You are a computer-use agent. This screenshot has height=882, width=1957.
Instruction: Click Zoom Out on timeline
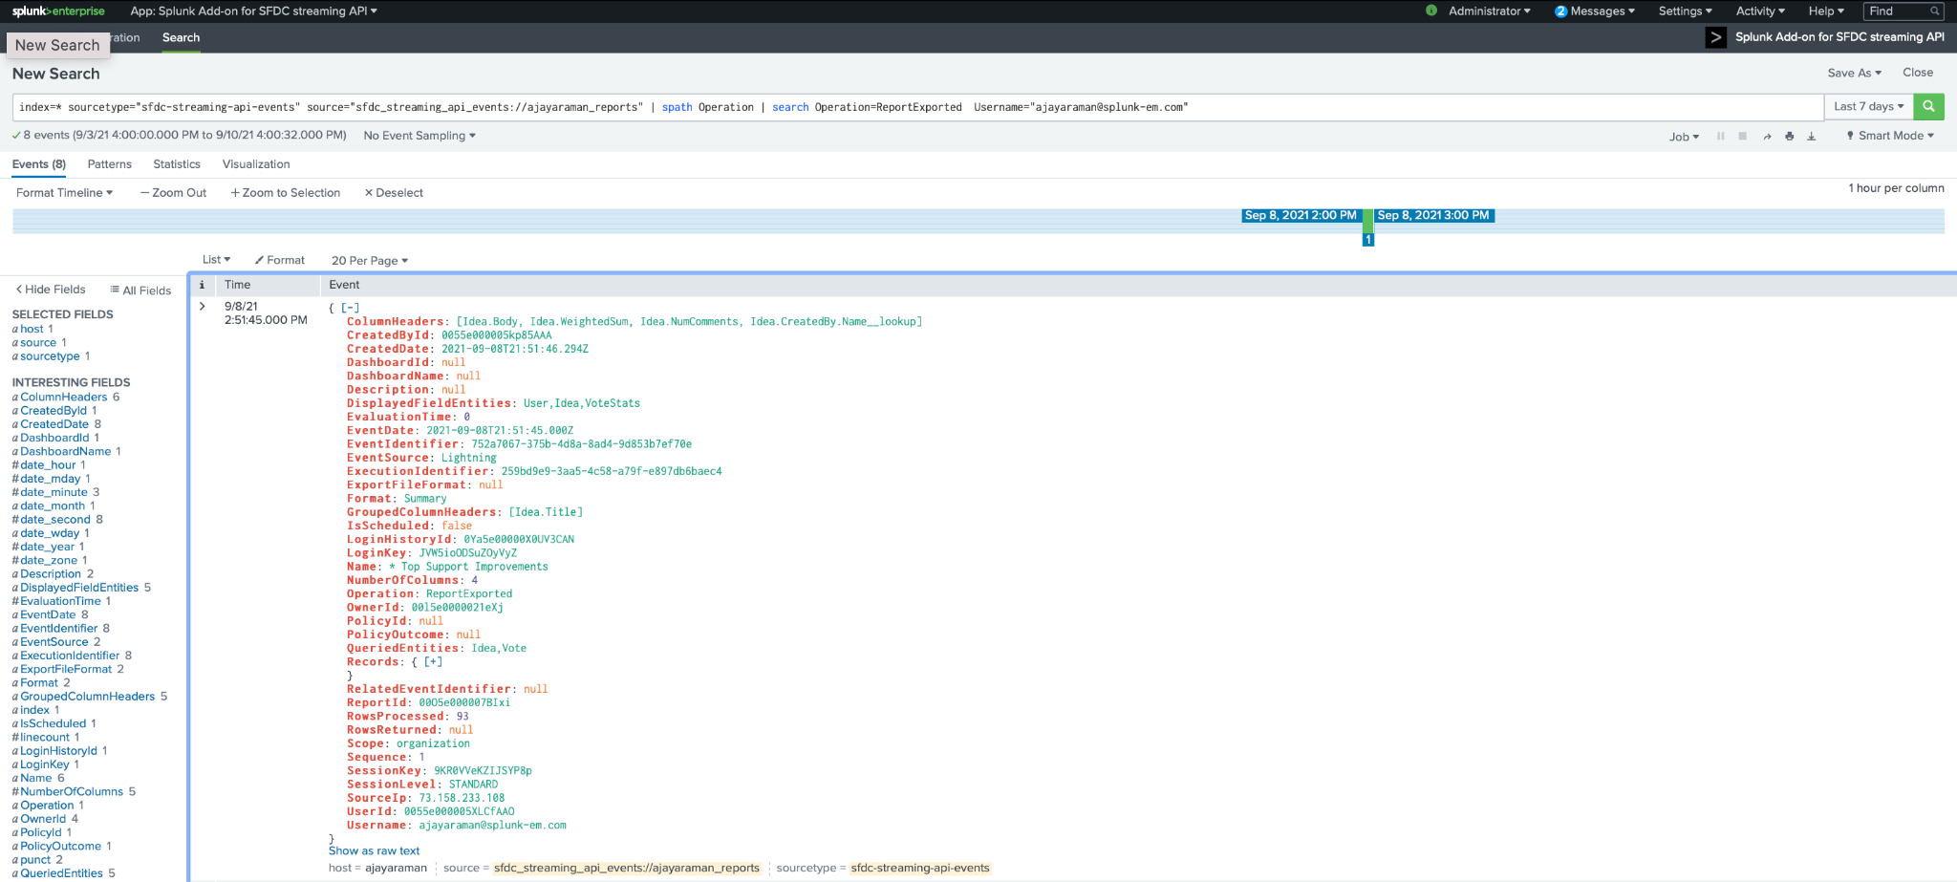point(173,193)
